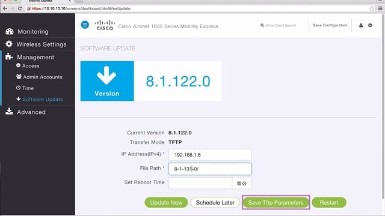Click Save Configuration link
This screenshot has width=385, height=216.
(x=330, y=25)
